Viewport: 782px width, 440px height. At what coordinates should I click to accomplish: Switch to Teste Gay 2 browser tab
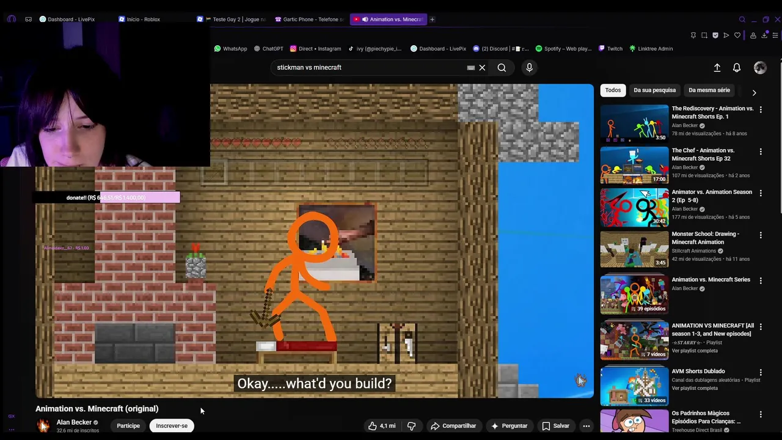coord(232,20)
